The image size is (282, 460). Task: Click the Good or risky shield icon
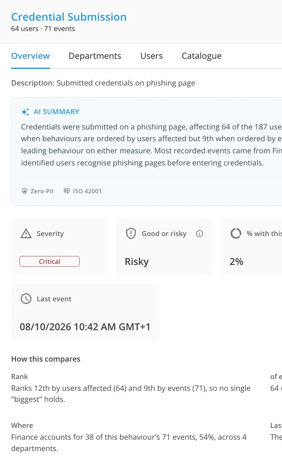[131, 234]
